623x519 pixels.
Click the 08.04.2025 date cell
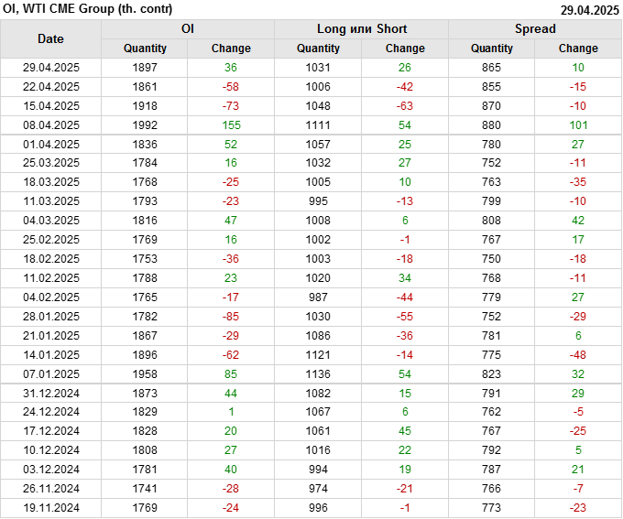point(51,124)
